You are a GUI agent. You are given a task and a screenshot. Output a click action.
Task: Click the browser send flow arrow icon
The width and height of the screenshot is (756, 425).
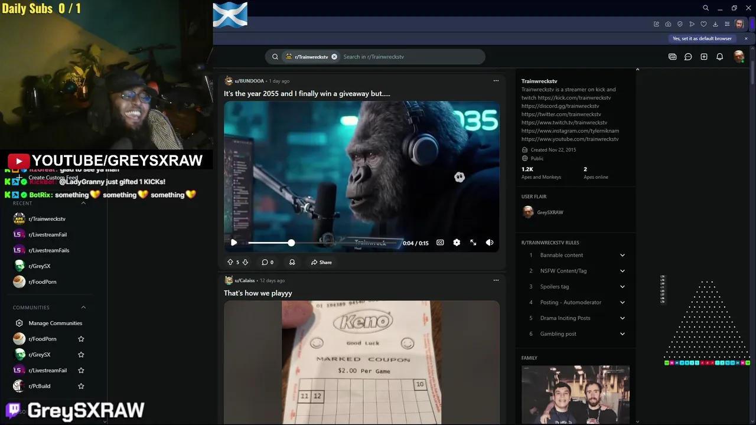point(692,24)
